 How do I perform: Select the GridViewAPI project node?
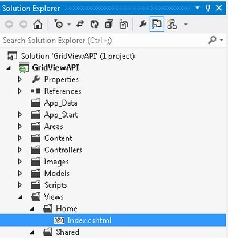55,68
